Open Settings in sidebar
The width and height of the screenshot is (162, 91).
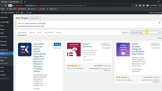tap(3, 75)
